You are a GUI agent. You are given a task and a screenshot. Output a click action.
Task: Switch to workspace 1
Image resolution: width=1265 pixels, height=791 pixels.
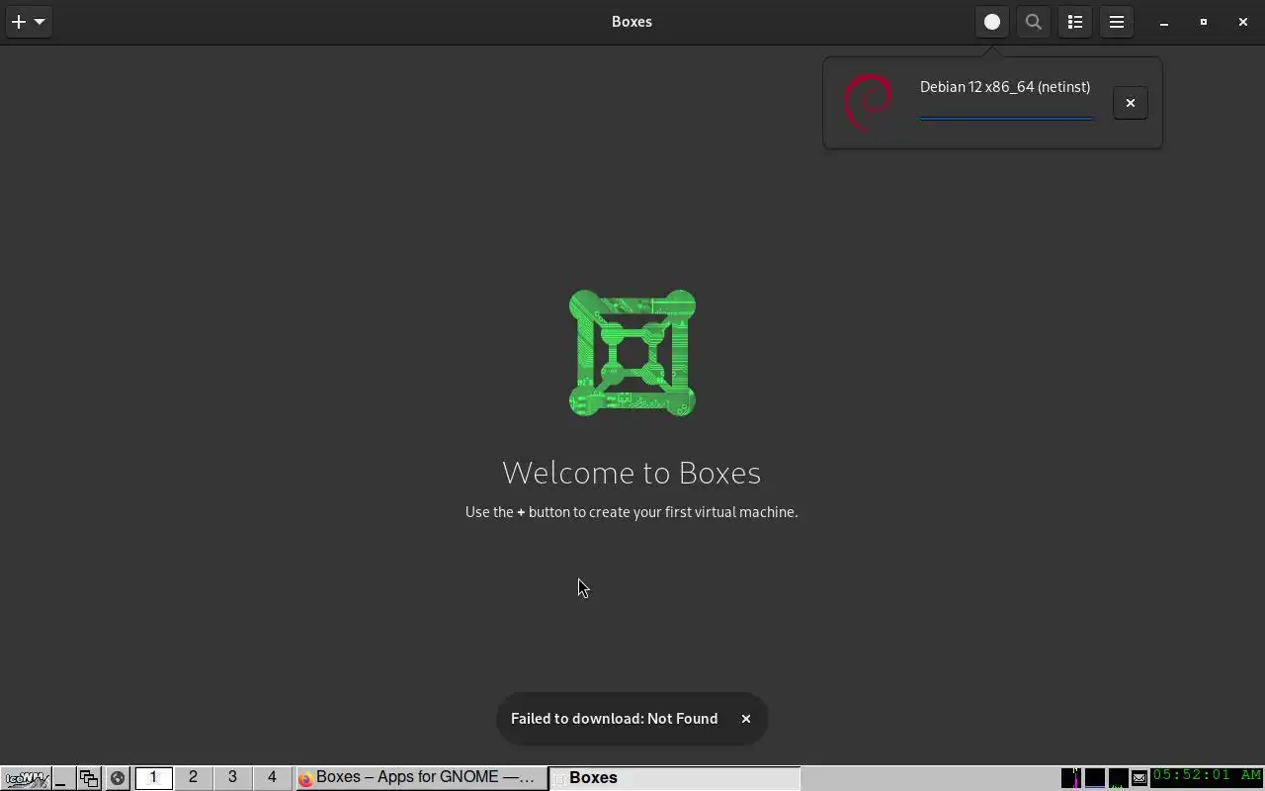153,778
